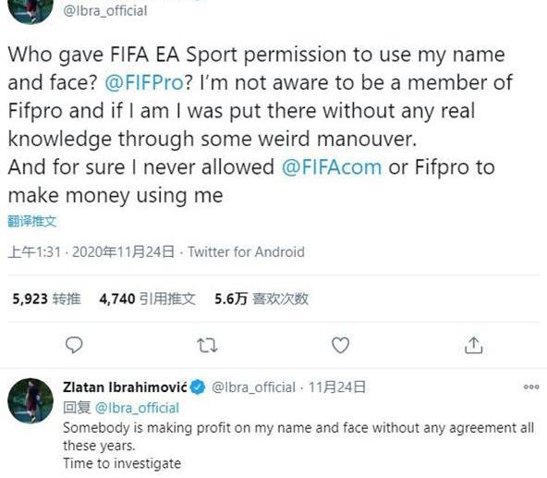547x478 pixels.
Task: Click the retweet arrows icon
Action: pos(207,345)
